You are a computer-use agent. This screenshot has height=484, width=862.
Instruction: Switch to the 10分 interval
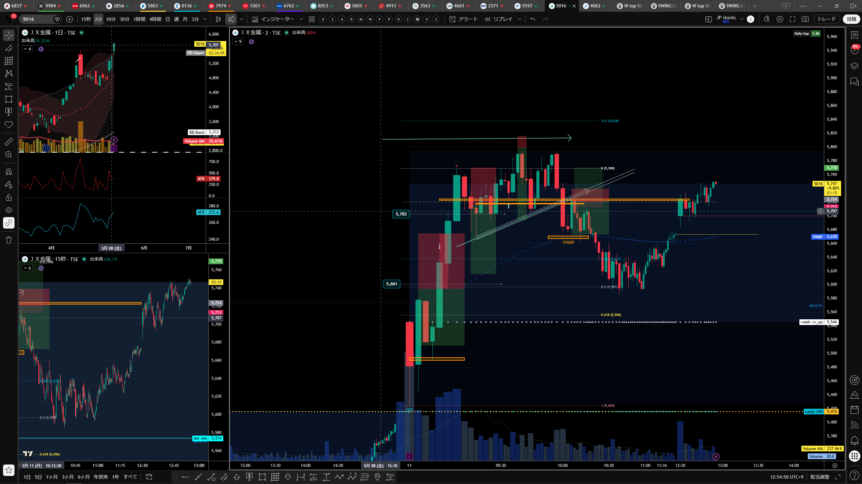point(111,19)
